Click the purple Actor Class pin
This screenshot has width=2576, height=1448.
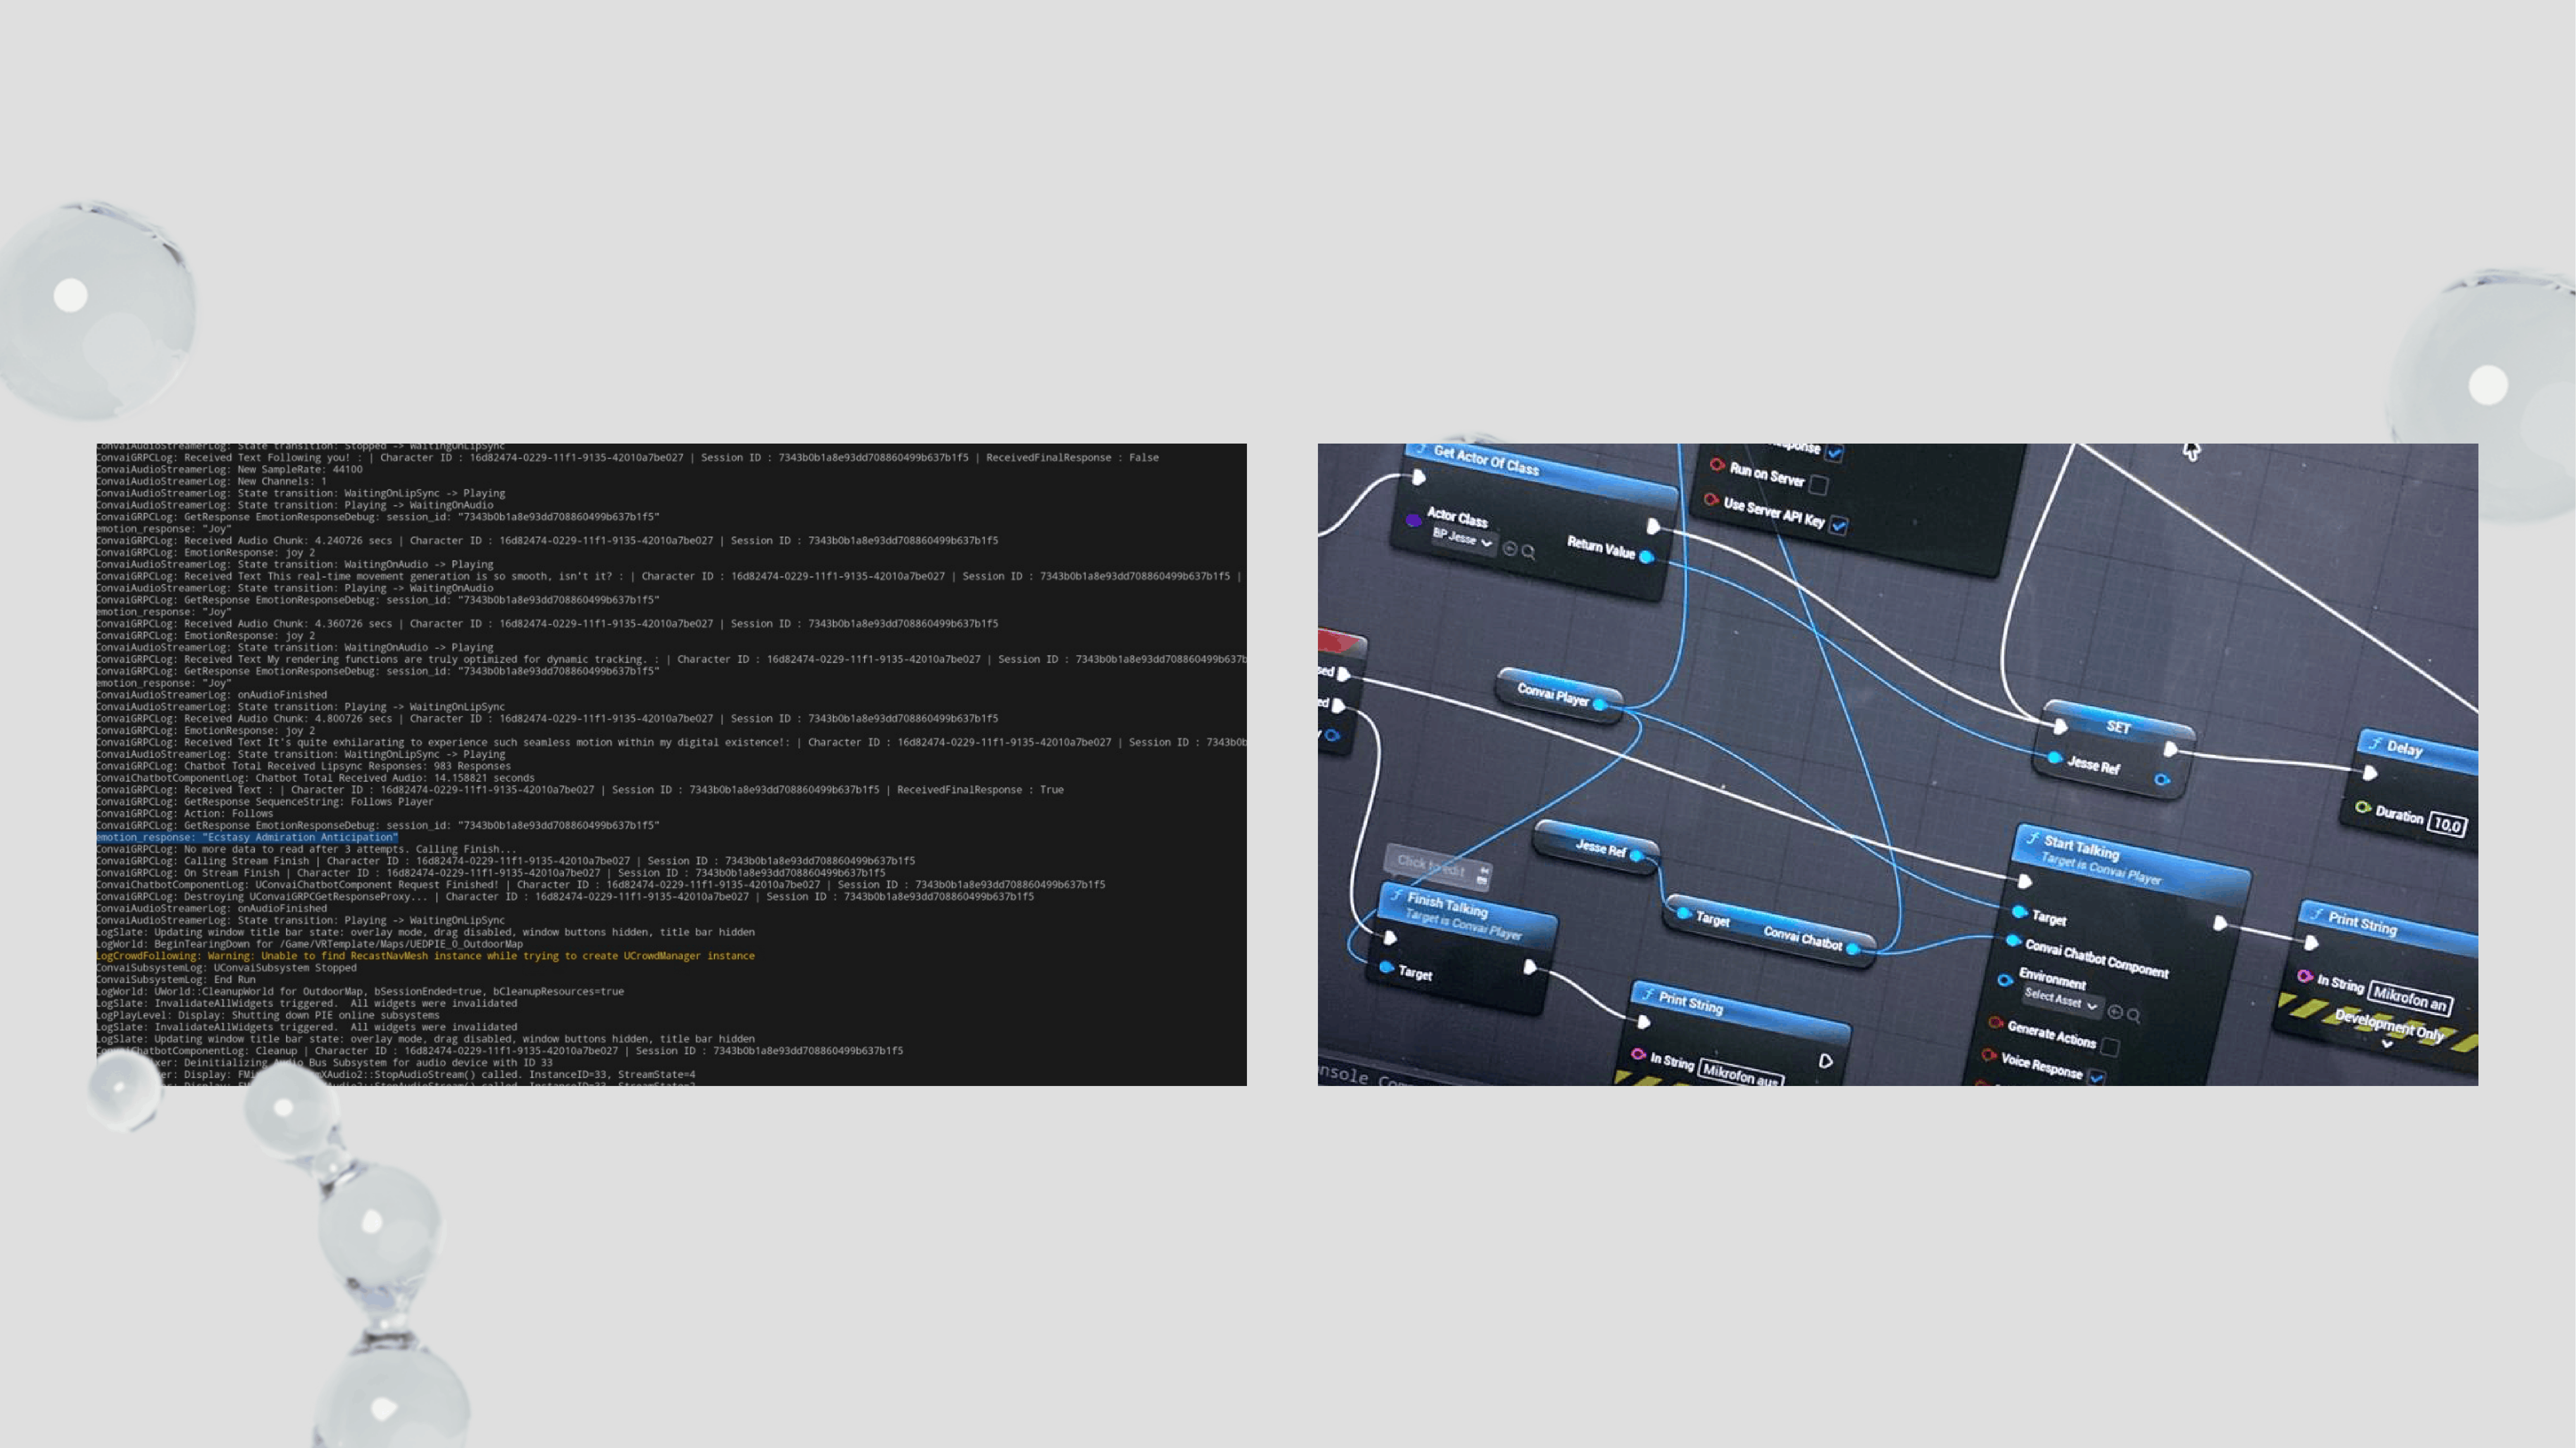(x=1413, y=520)
